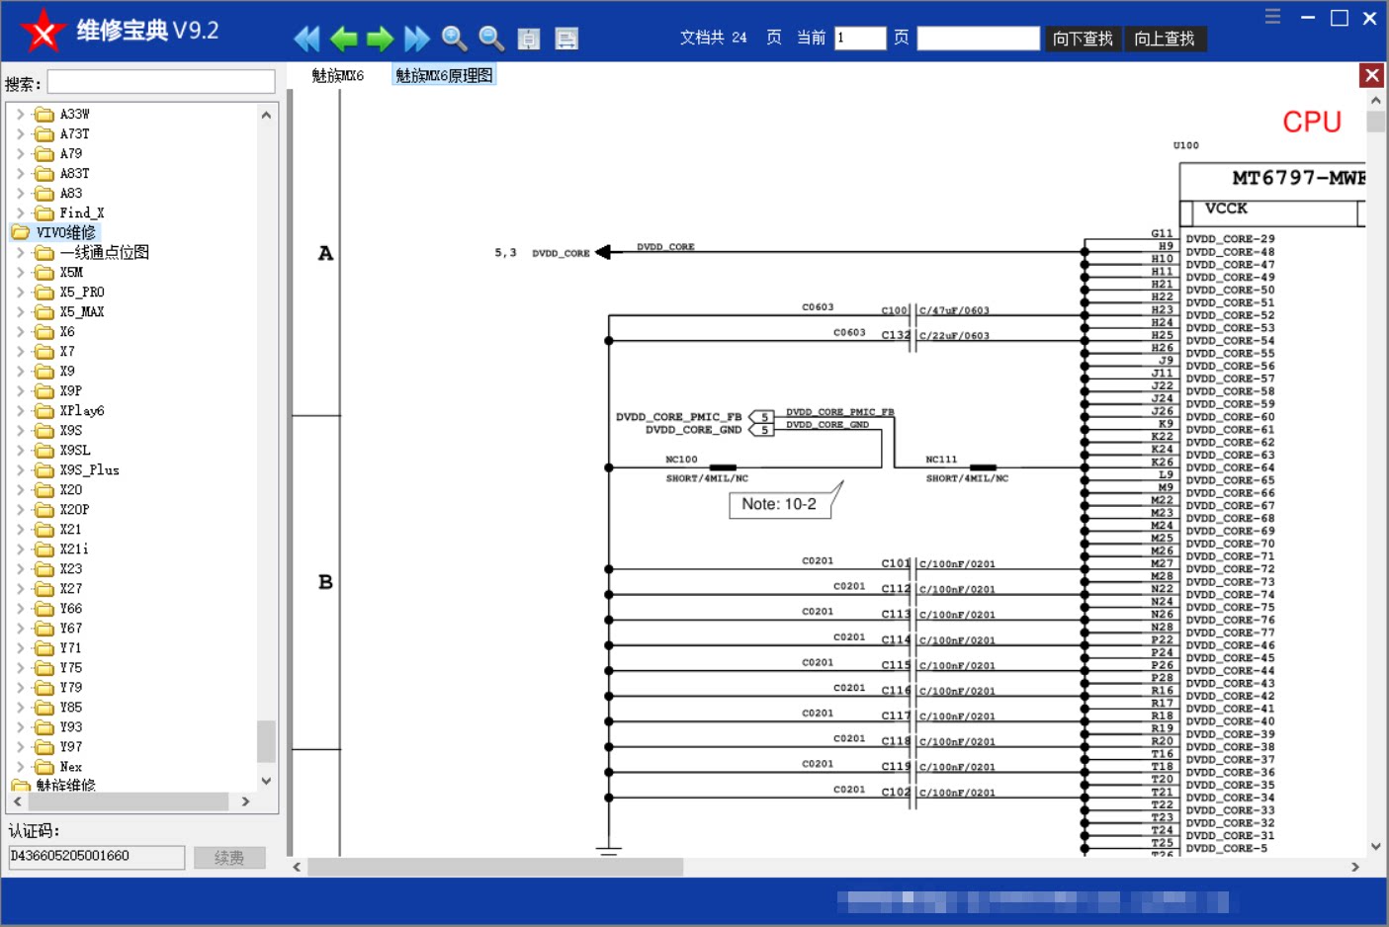Zoom out of the schematic
The image size is (1389, 927).
pyautogui.click(x=491, y=39)
